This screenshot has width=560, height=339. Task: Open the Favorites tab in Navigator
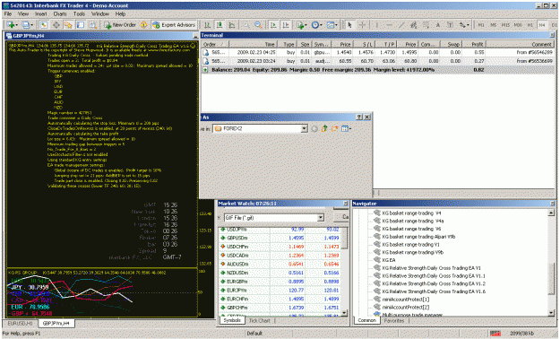pyautogui.click(x=394, y=321)
